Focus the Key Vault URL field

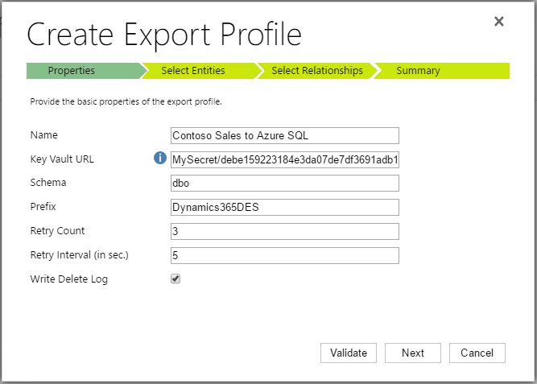pyautogui.click(x=285, y=159)
